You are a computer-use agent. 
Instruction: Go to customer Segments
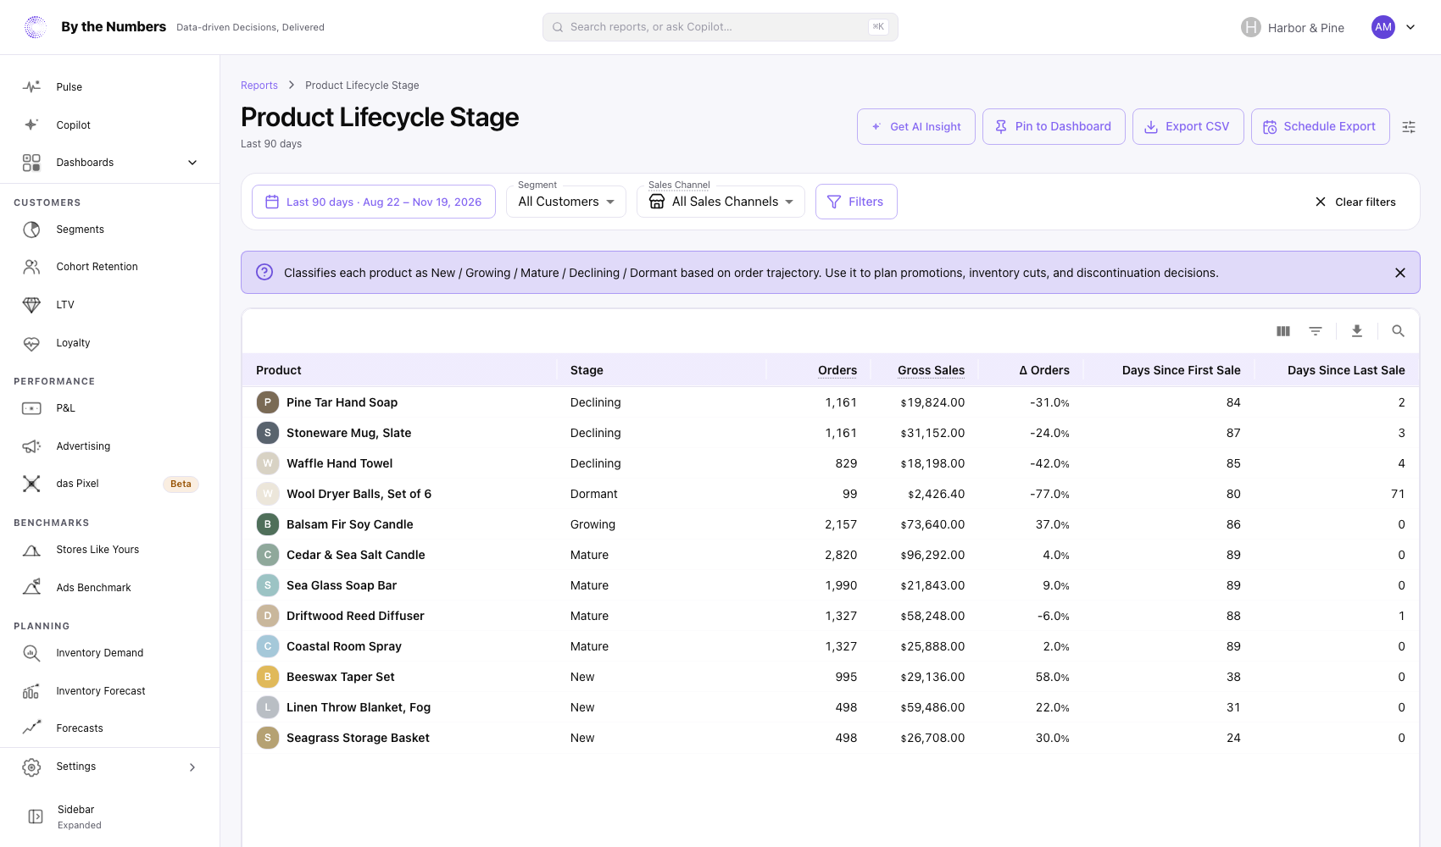pyautogui.click(x=110, y=230)
